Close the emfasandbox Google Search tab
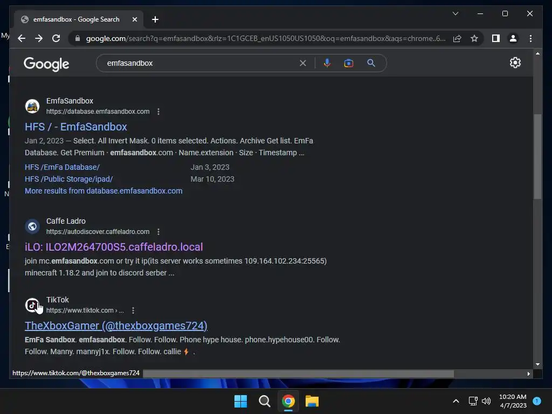Viewport: 552px width, 414px height. pyautogui.click(x=134, y=19)
